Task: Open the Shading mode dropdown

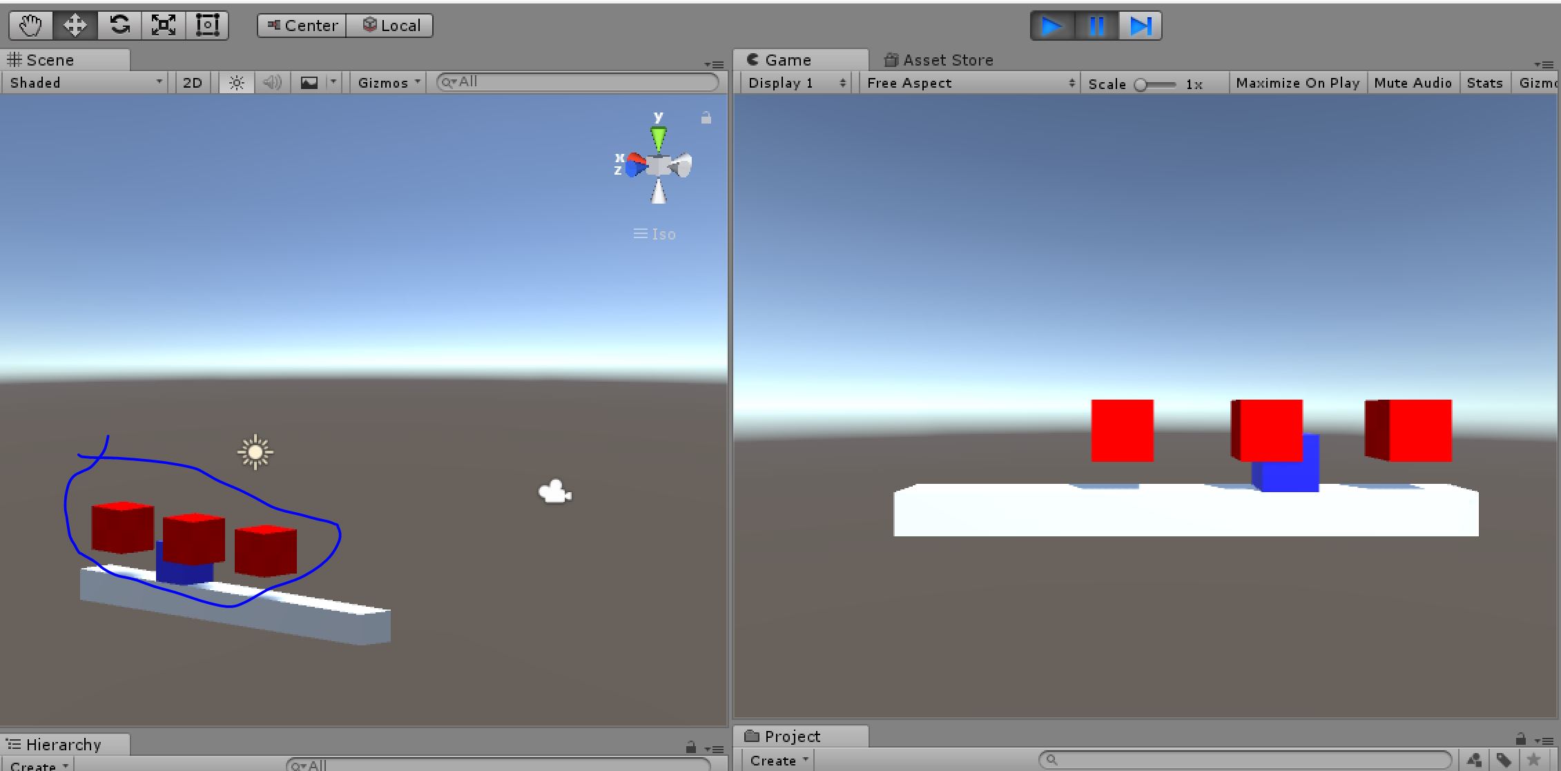Action: point(85,83)
